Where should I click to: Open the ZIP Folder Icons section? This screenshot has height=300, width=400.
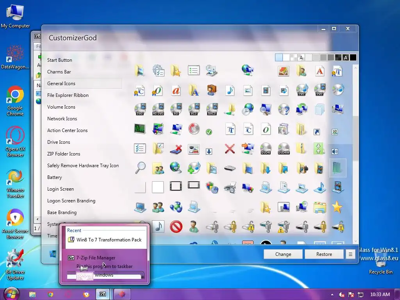pyautogui.click(x=64, y=154)
